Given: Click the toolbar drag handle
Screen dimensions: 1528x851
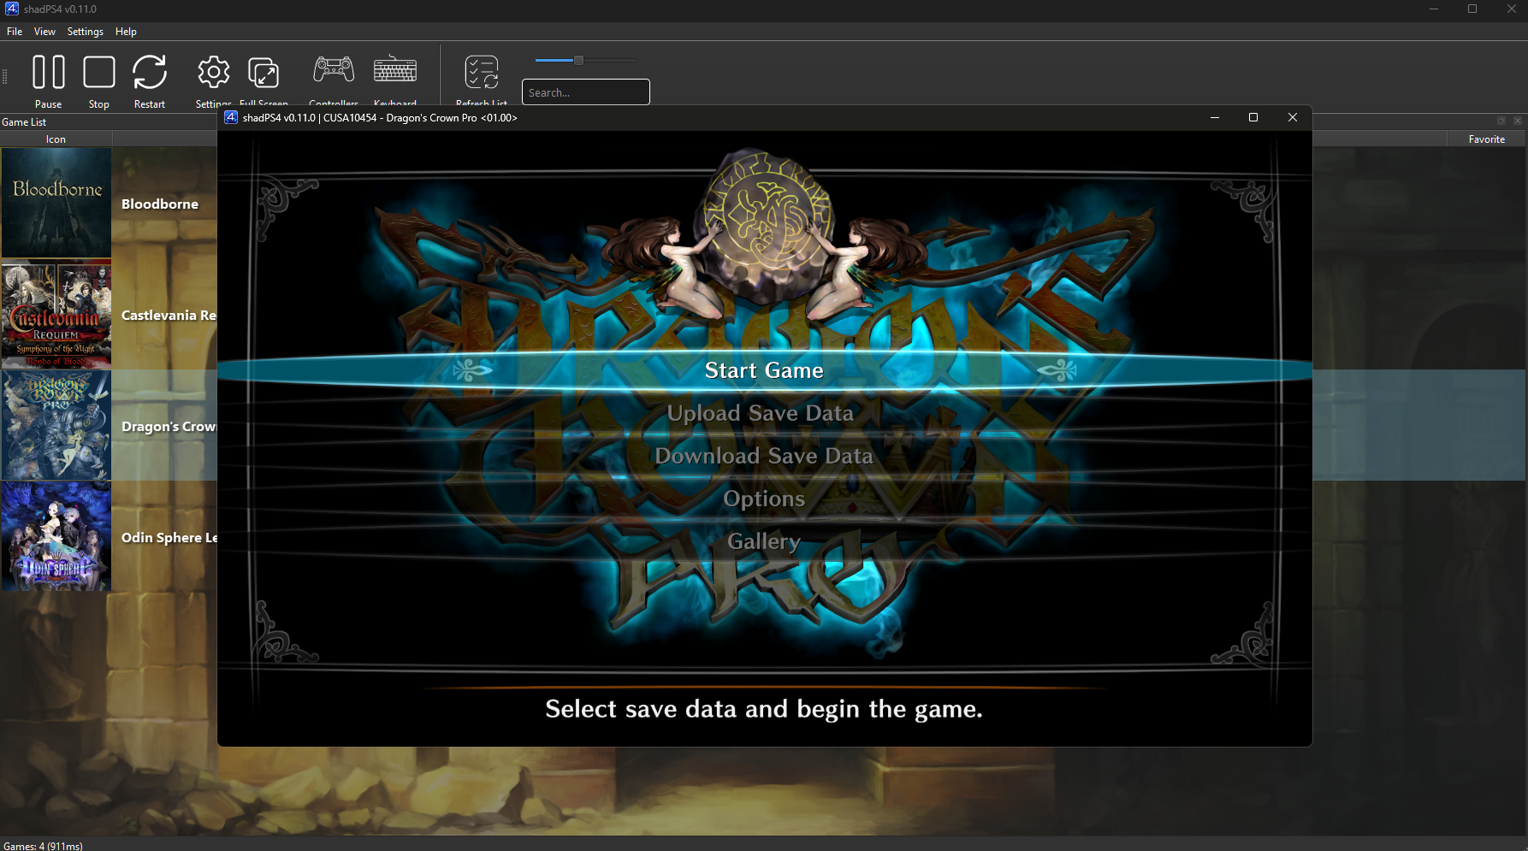Looking at the screenshot, I should [5, 76].
